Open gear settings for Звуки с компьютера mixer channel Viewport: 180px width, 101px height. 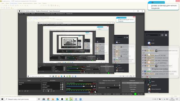tap(94, 86)
